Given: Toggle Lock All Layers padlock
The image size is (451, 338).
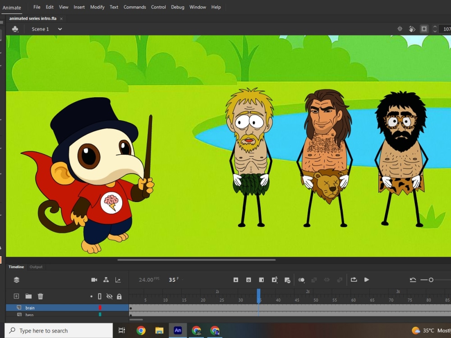Looking at the screenshot, I should coord(119,297).
